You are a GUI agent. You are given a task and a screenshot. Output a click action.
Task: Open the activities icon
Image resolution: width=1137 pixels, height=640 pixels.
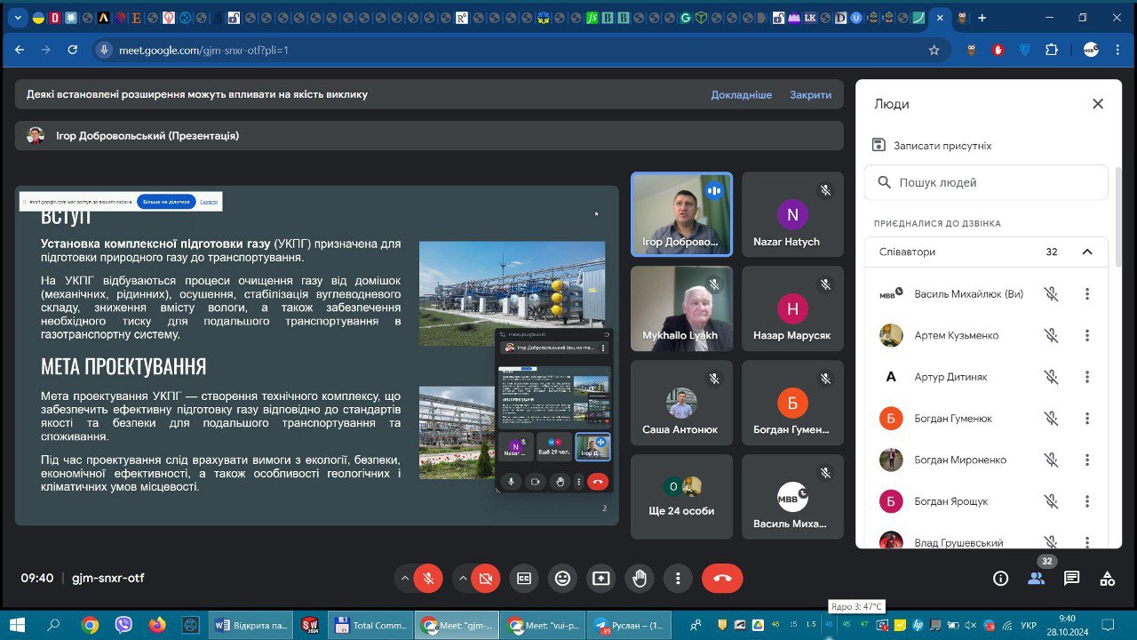[x=1107, y=579]
